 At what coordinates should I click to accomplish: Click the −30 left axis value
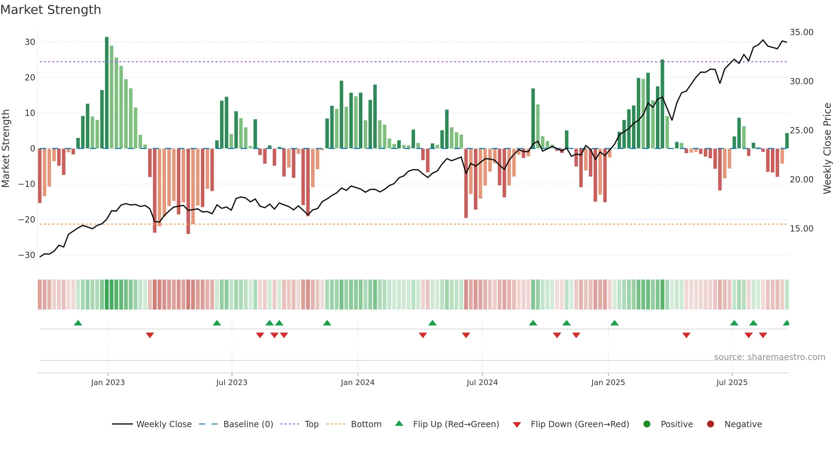coord(27,255)
